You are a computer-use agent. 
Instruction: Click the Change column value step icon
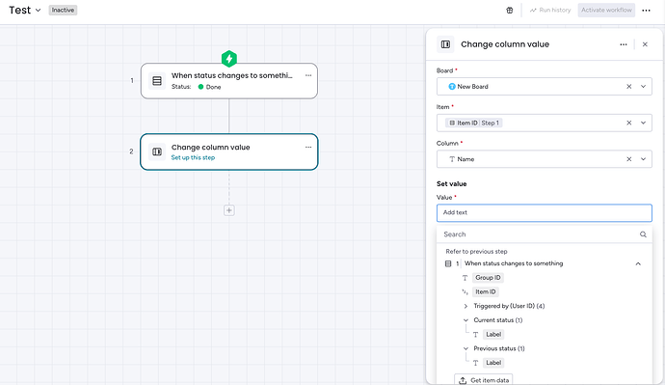coord(157,151)
